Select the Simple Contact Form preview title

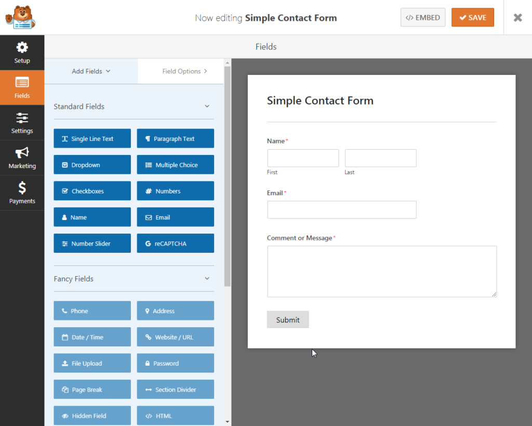coord(320,100)
